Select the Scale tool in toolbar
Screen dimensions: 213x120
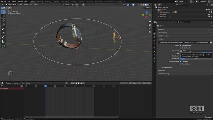tap(3, 29)
